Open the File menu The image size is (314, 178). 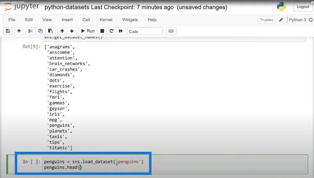pos(12,20)
